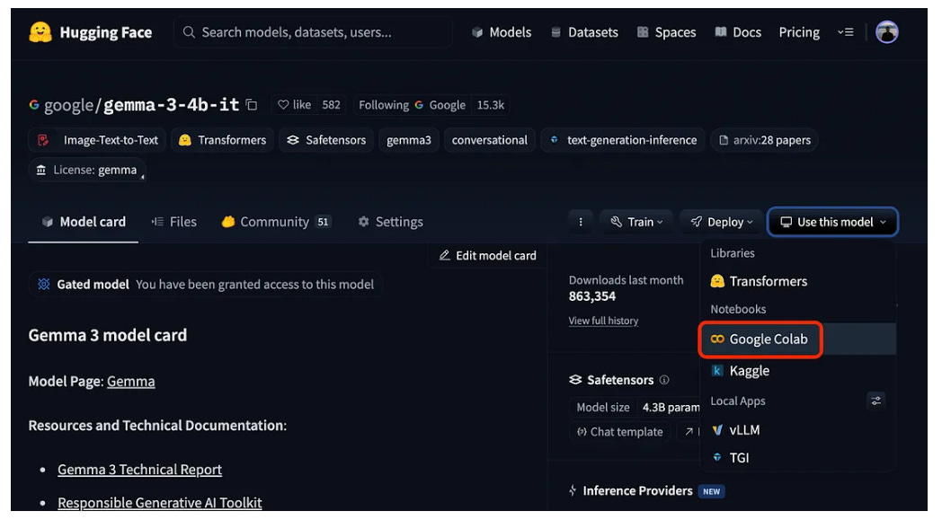Click the Edit model card button
This screenshot has height=520, width=942.
[487, 256]
